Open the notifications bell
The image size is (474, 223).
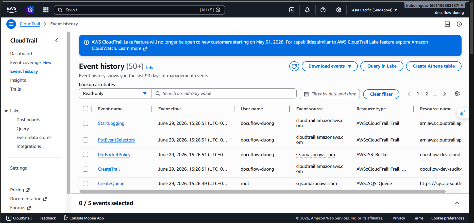pyautogui.click(x=307, y=10)
